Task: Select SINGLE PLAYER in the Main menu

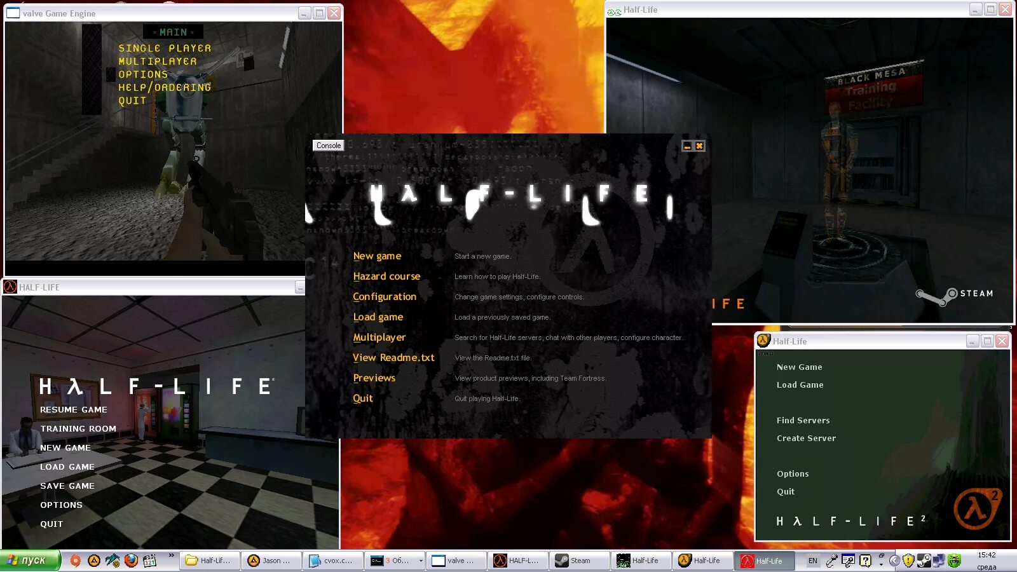Action: [163, 48]
